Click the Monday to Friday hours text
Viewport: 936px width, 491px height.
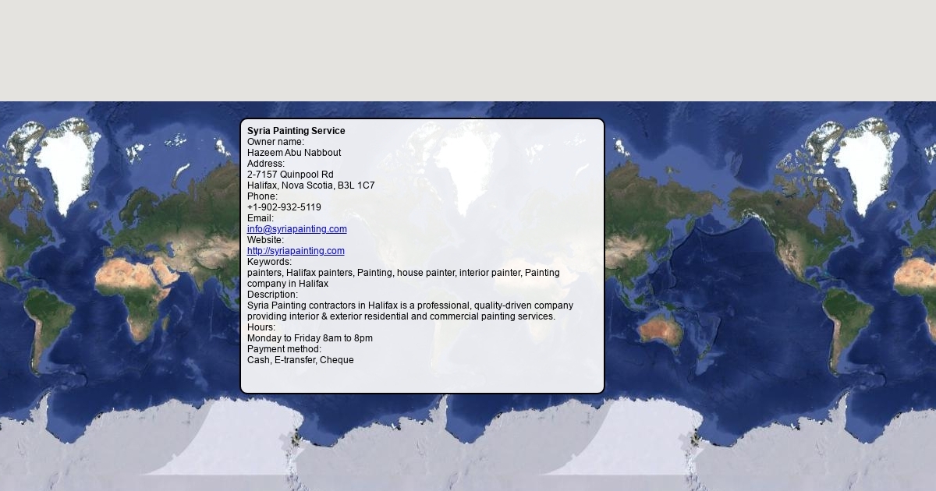pos(310,338)
